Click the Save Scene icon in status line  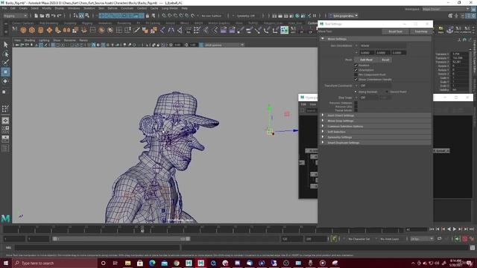[x=48, y=16]
